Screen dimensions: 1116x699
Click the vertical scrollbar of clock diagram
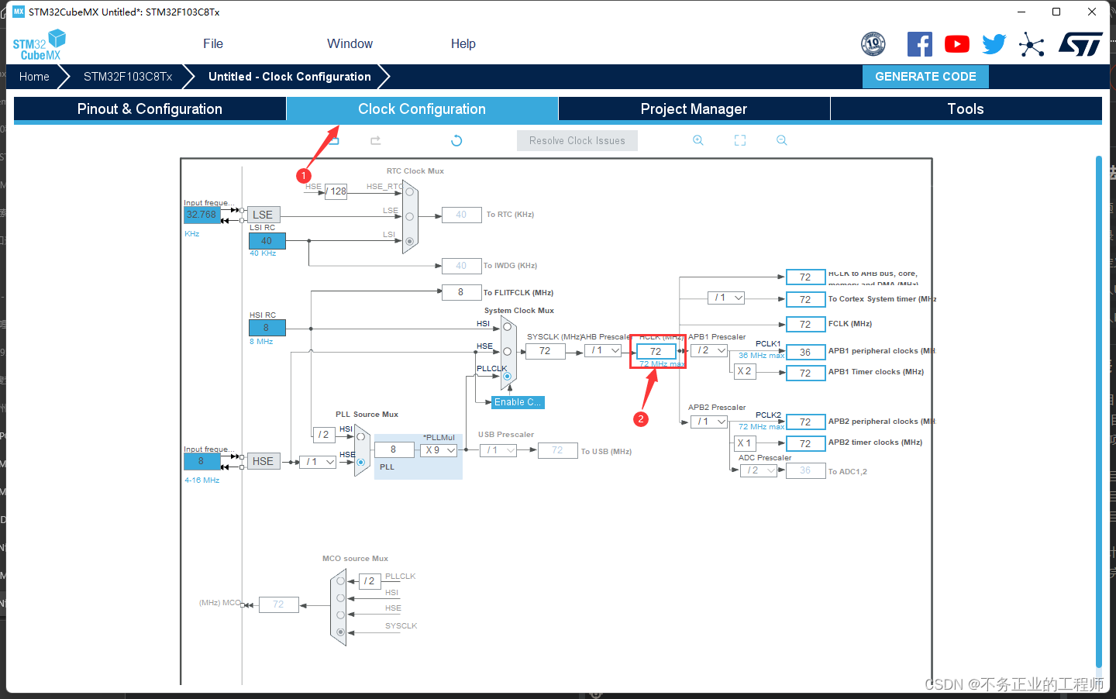(x=1098, y=411)
